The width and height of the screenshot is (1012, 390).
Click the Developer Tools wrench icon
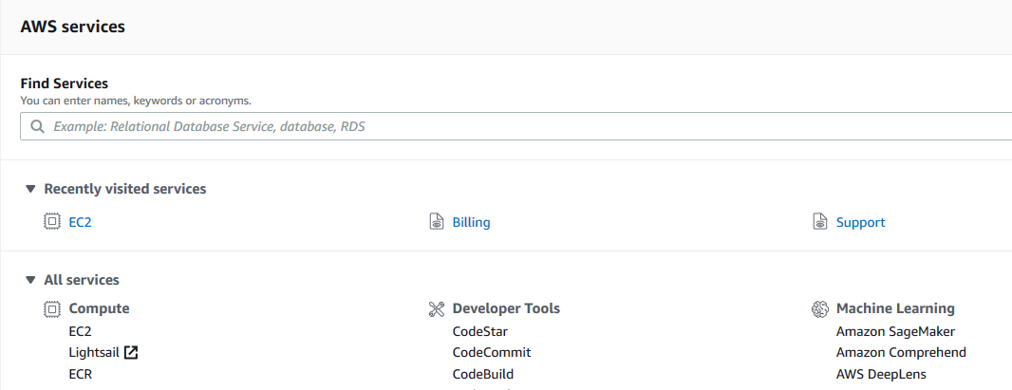pos(437,308)
